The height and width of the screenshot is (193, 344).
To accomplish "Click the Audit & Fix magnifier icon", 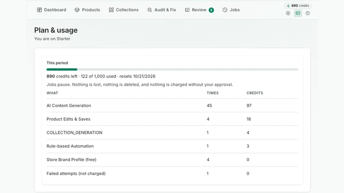I will [150, 10].
